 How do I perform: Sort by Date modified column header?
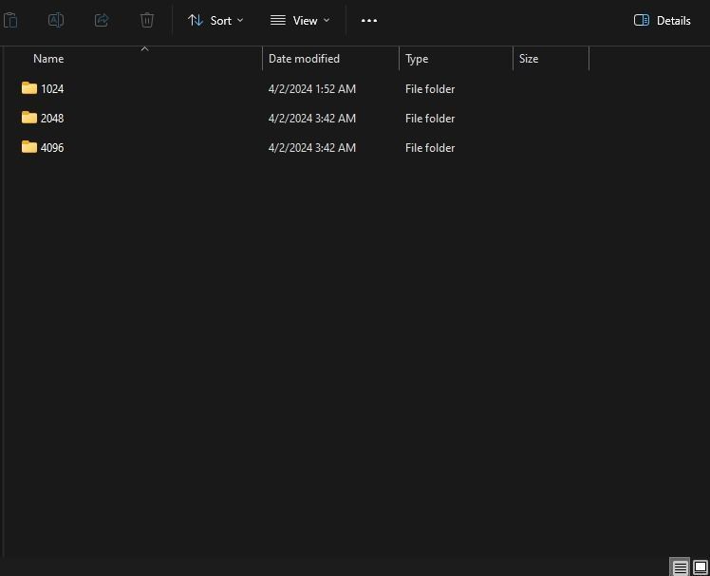point(304,59)
